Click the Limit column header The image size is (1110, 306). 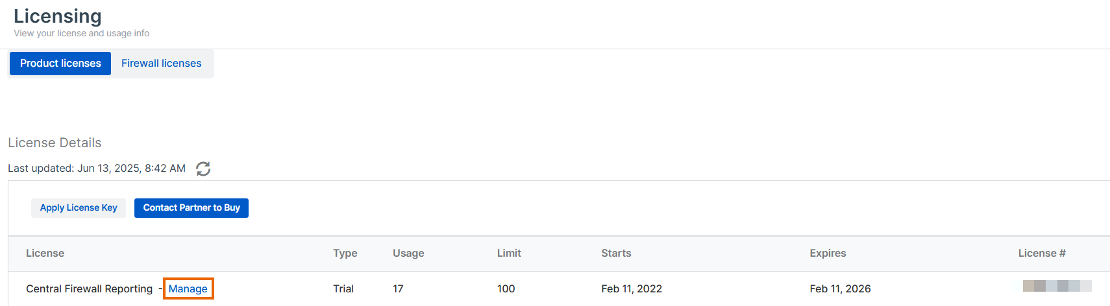point(509,253)
